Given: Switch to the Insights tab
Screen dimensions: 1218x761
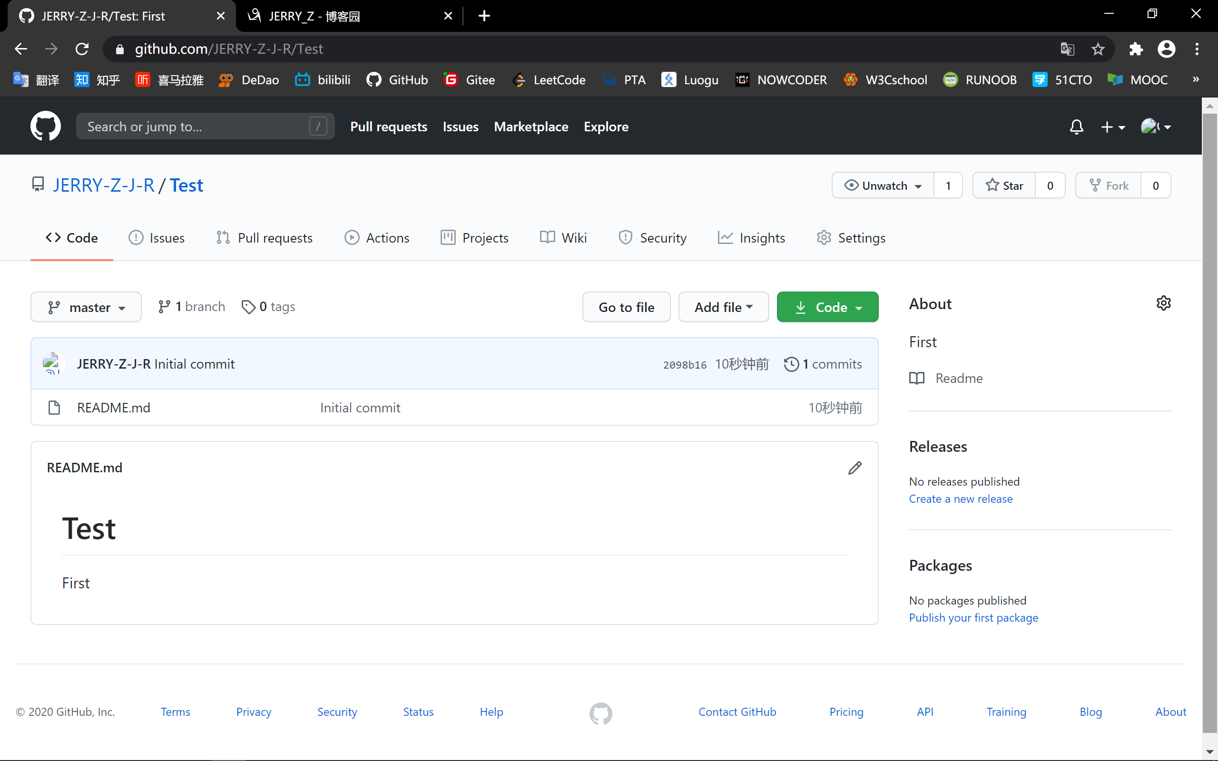Looking at the screenshot, I should tap(751, 237).
